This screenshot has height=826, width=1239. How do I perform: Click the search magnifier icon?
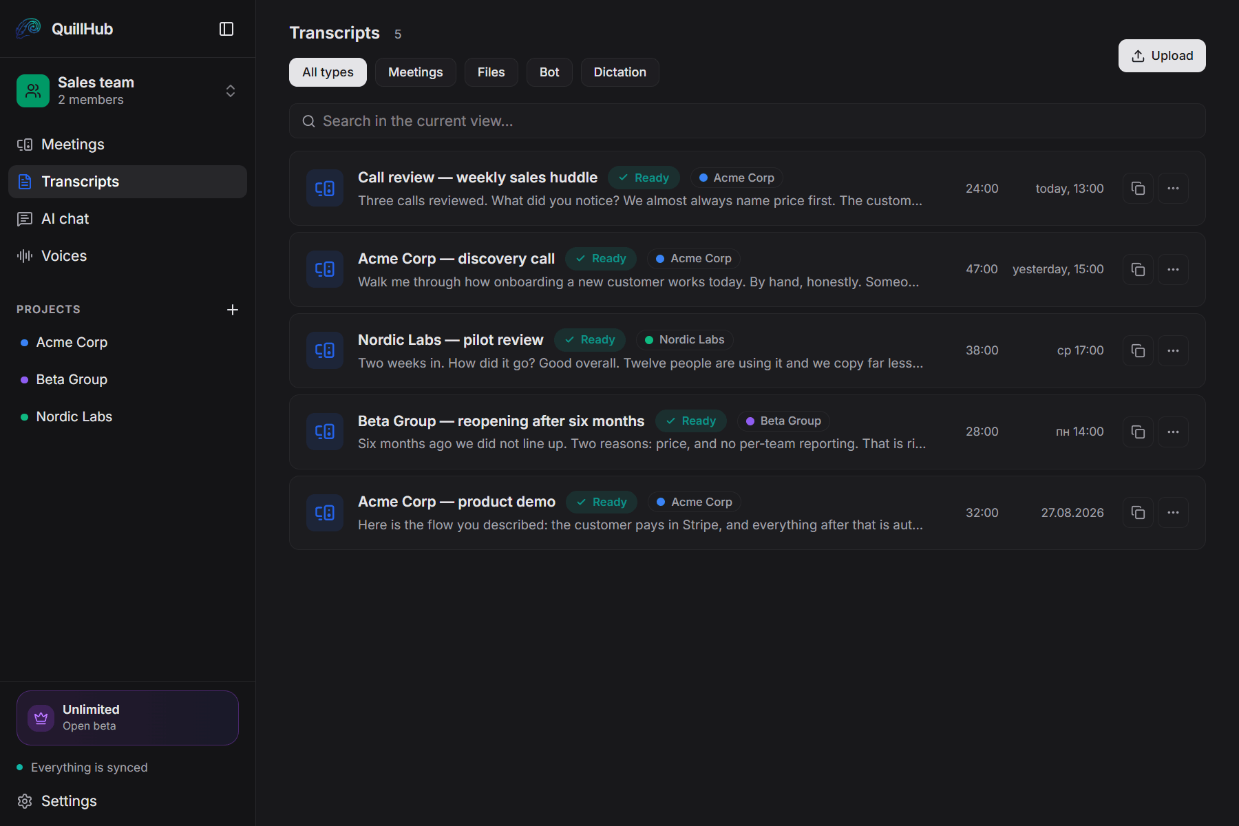[x=309, y=121]
